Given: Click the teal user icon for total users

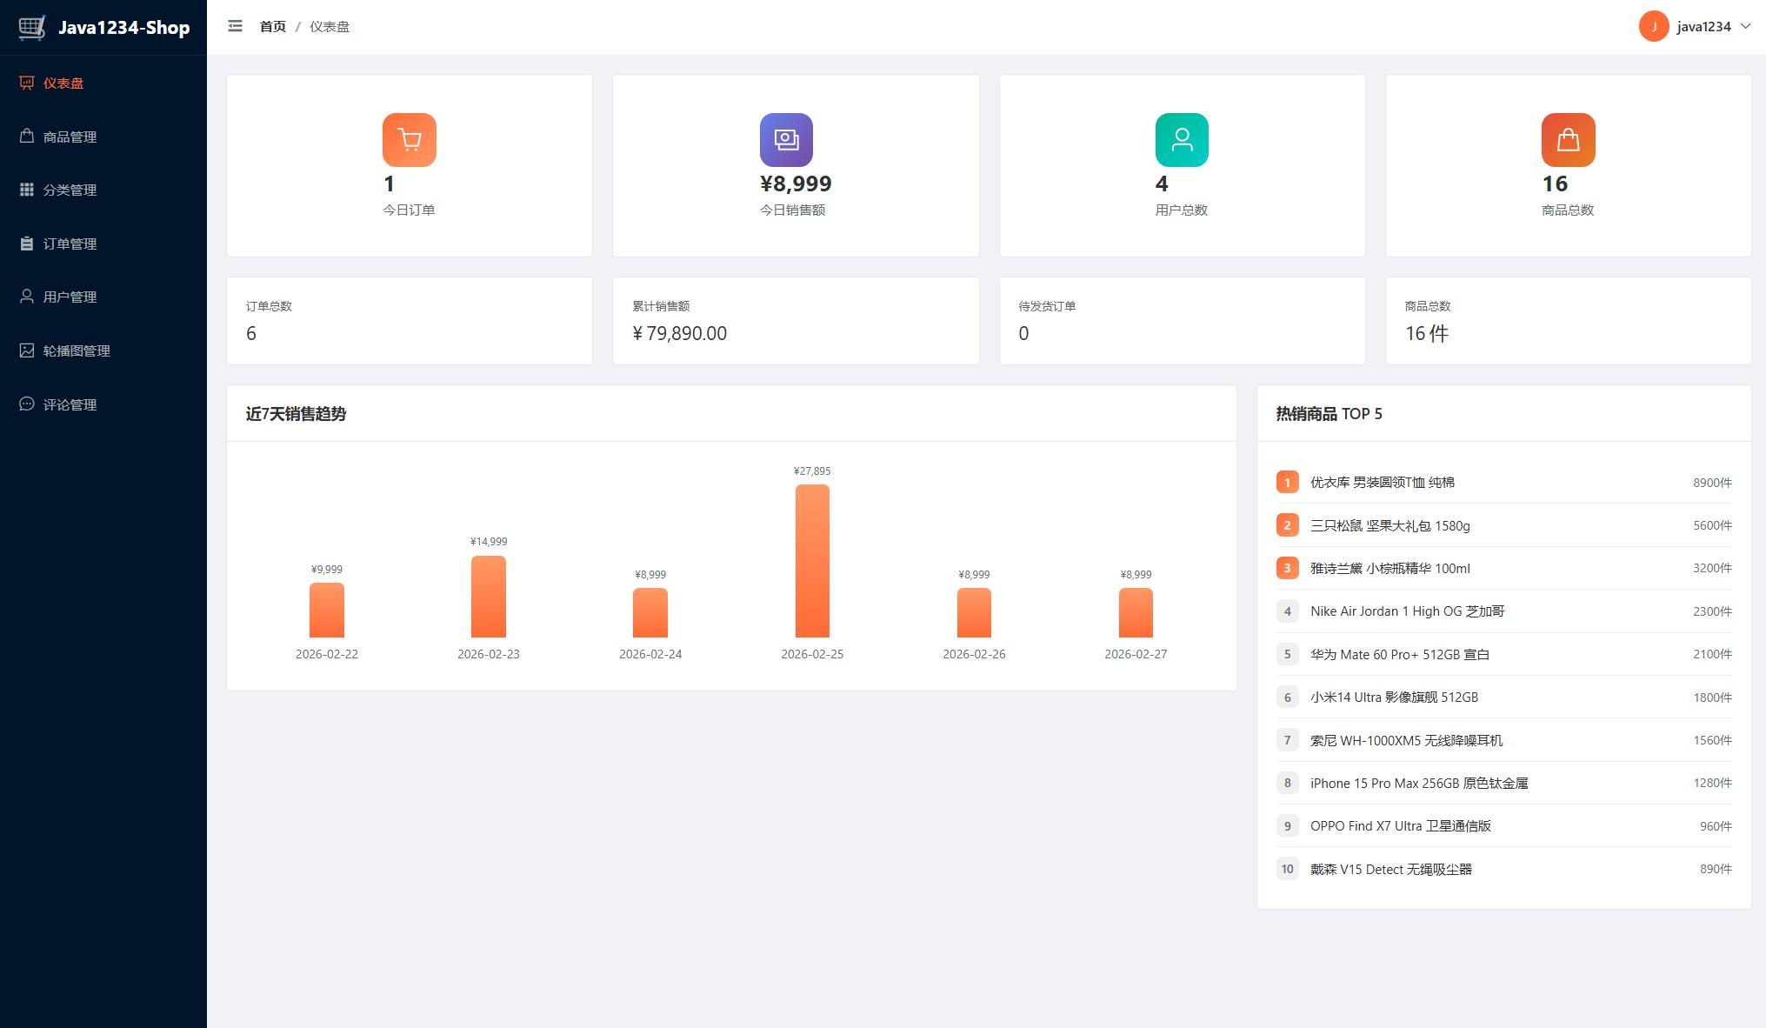Looking at the screenshot, I should pos(1181,139).
